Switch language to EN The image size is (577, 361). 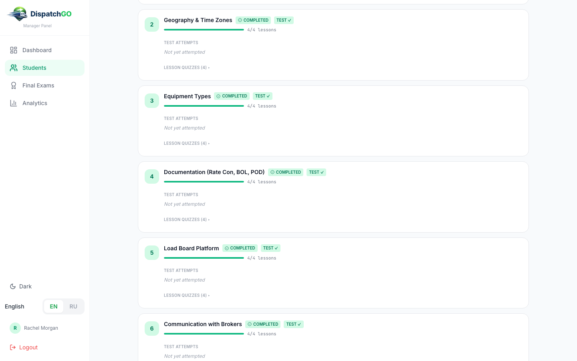[x=54, y=306]
